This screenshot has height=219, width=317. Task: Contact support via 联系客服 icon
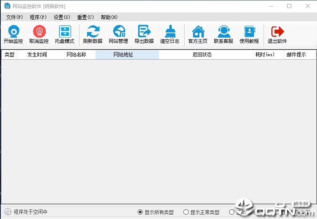224,34
